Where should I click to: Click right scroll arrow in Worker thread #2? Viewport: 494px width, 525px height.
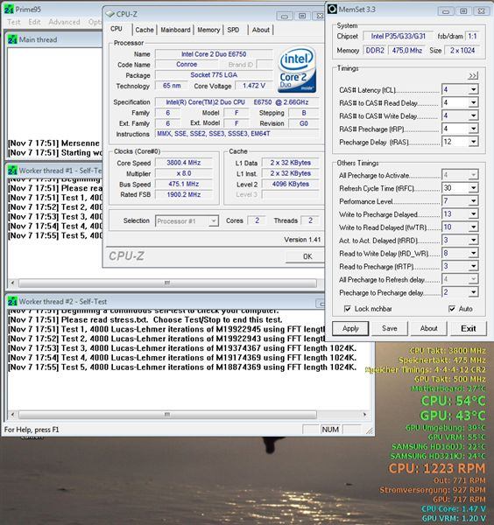click(364, 415)
